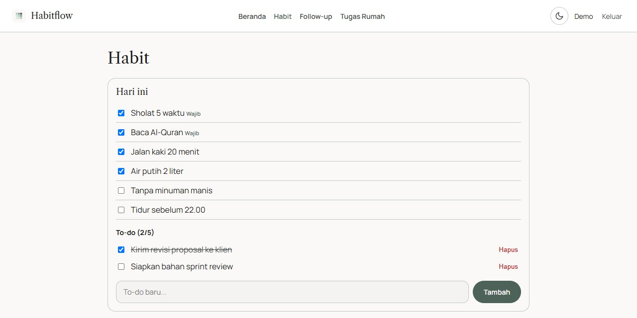This screenshot has height=318, width=637.
Task: Uncheck the Baca Al-Quran habit
Action: pyautogui.click(x=121, y=133)
